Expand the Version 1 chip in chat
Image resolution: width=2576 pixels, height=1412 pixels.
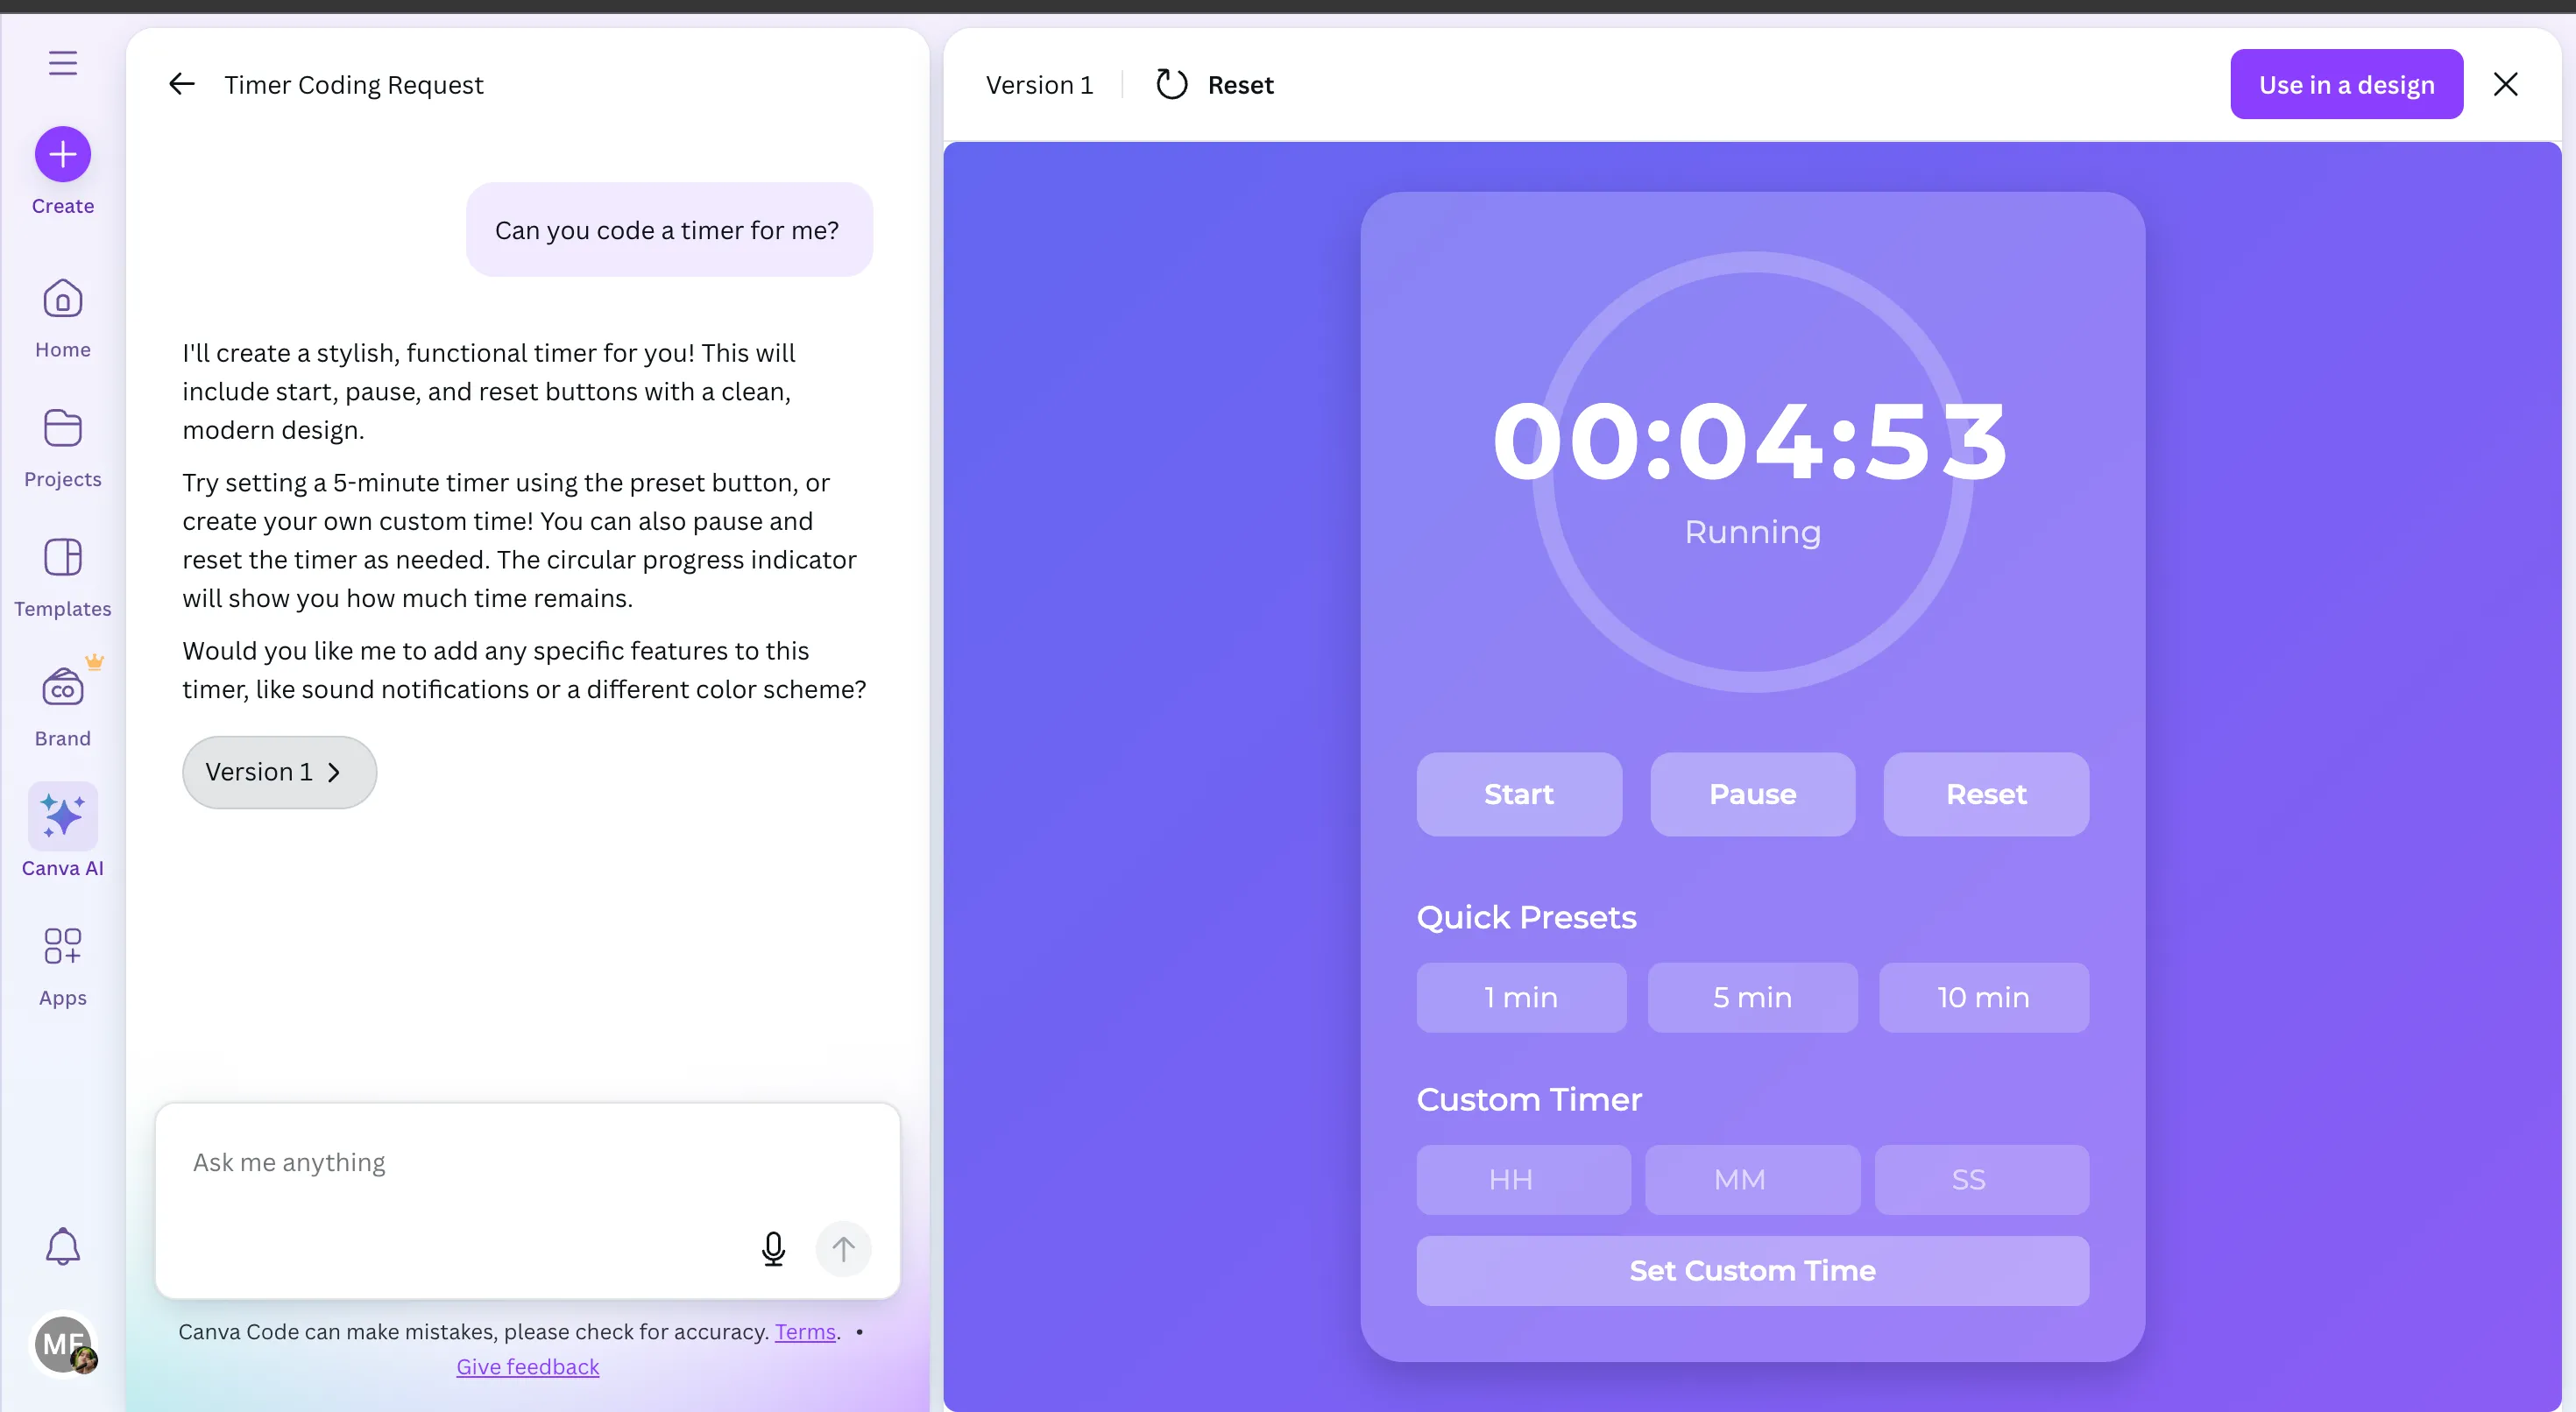click(279, 772)
